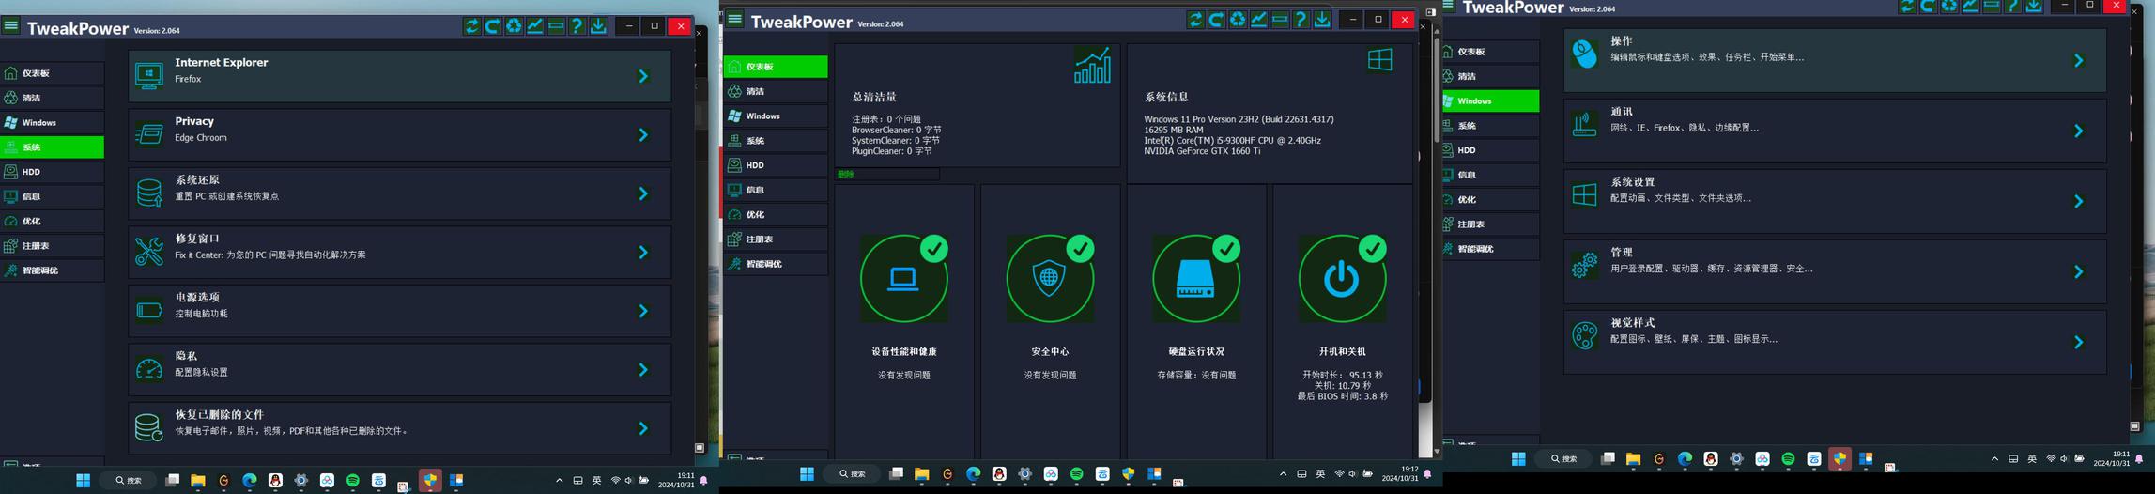The image size is (2155, 494).
Task: Click the 硬盘运行状况 drive status circle
Action: coord(1196,279)
